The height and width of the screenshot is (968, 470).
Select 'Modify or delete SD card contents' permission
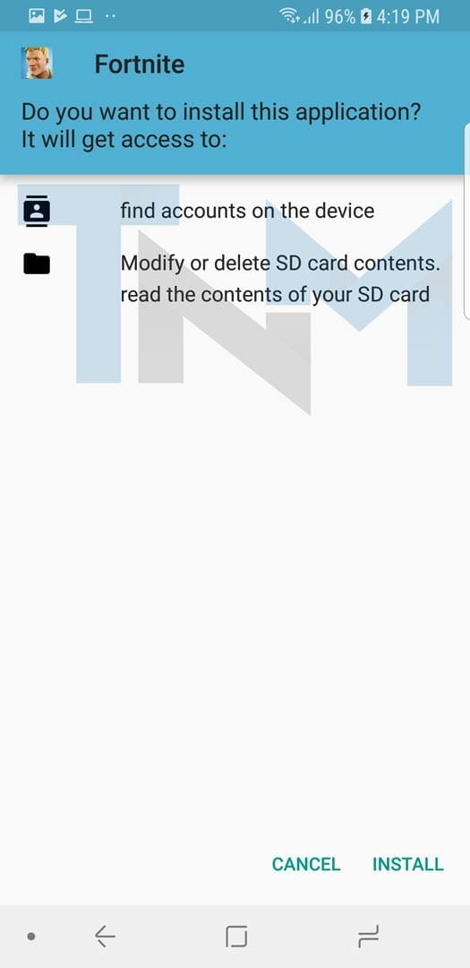coord(280,264)
